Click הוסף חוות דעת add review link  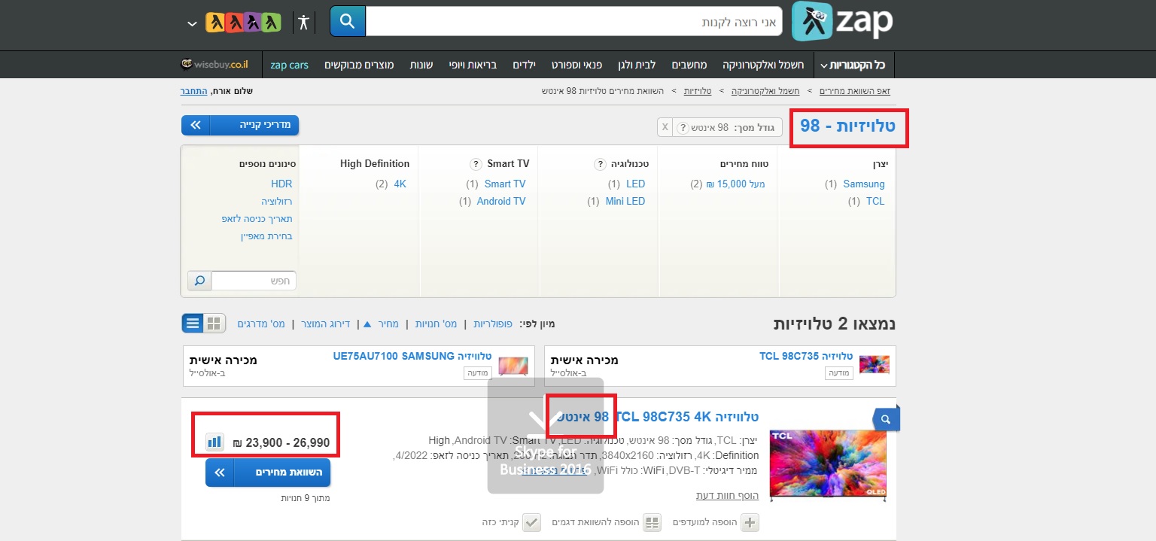tap(727, 495)
